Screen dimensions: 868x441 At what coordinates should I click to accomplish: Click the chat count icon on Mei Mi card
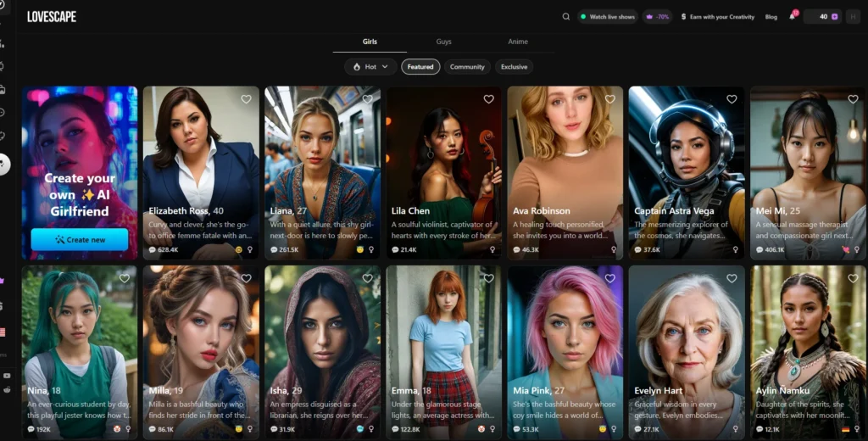(759, 250)
